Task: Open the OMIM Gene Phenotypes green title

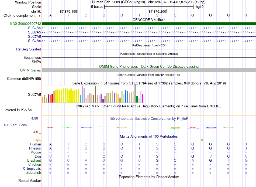Action: 149,67
